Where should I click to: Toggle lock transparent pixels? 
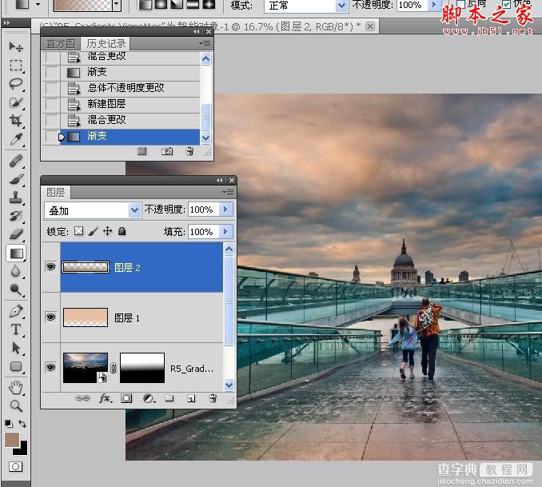point(79,231)
